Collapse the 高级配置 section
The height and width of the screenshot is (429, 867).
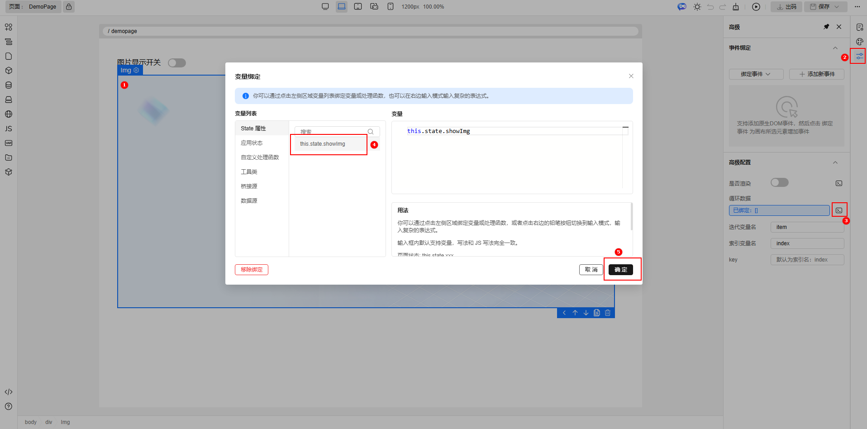point(835,162)
